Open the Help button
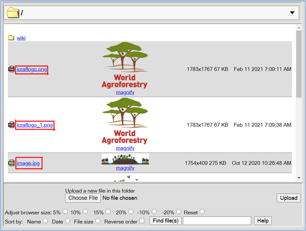The width and height of the screenshot is (306, 231). (263, 221)
